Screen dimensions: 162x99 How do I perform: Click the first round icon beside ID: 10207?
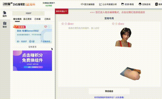coord(30,42)
